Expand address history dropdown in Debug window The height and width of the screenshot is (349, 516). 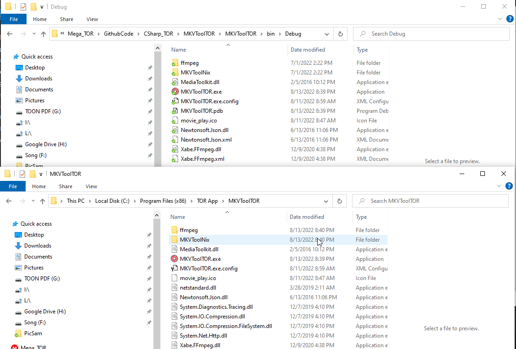tap(327, 34)
